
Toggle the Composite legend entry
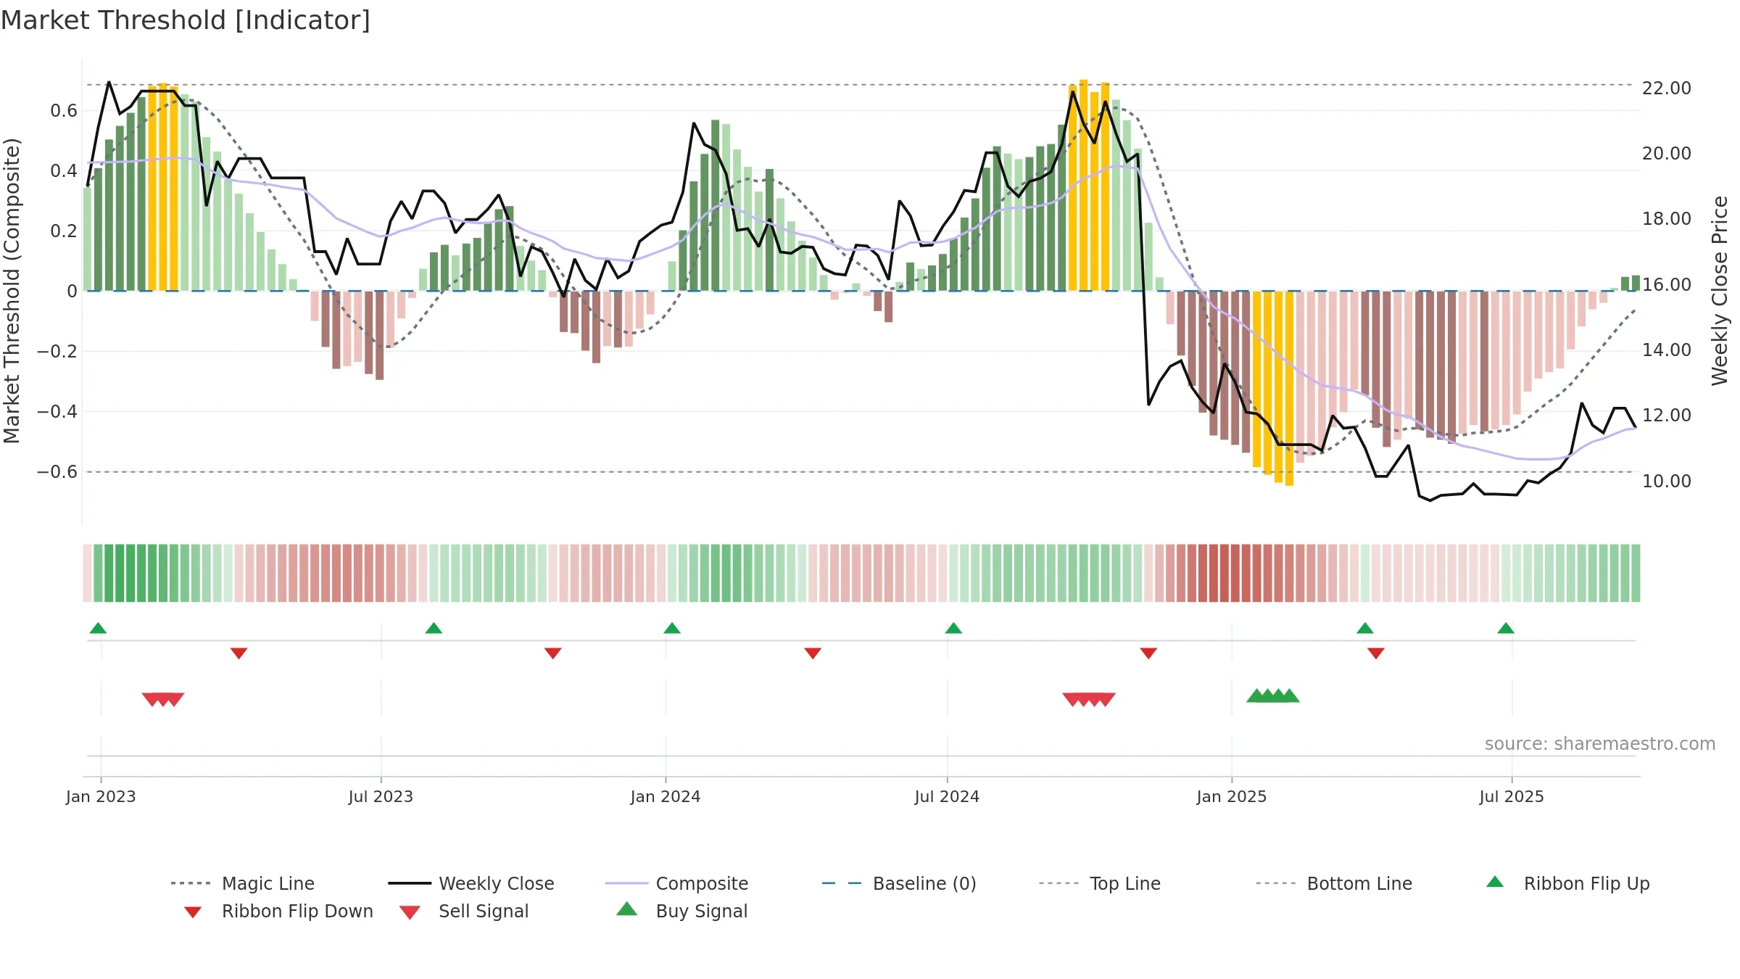(676, 883)
